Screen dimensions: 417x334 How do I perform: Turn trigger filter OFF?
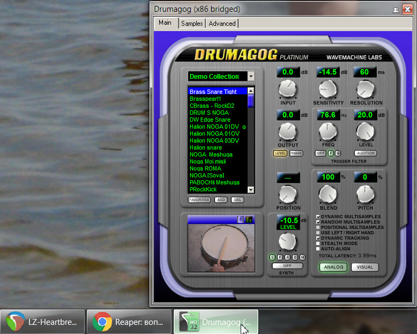coord(321,153)
